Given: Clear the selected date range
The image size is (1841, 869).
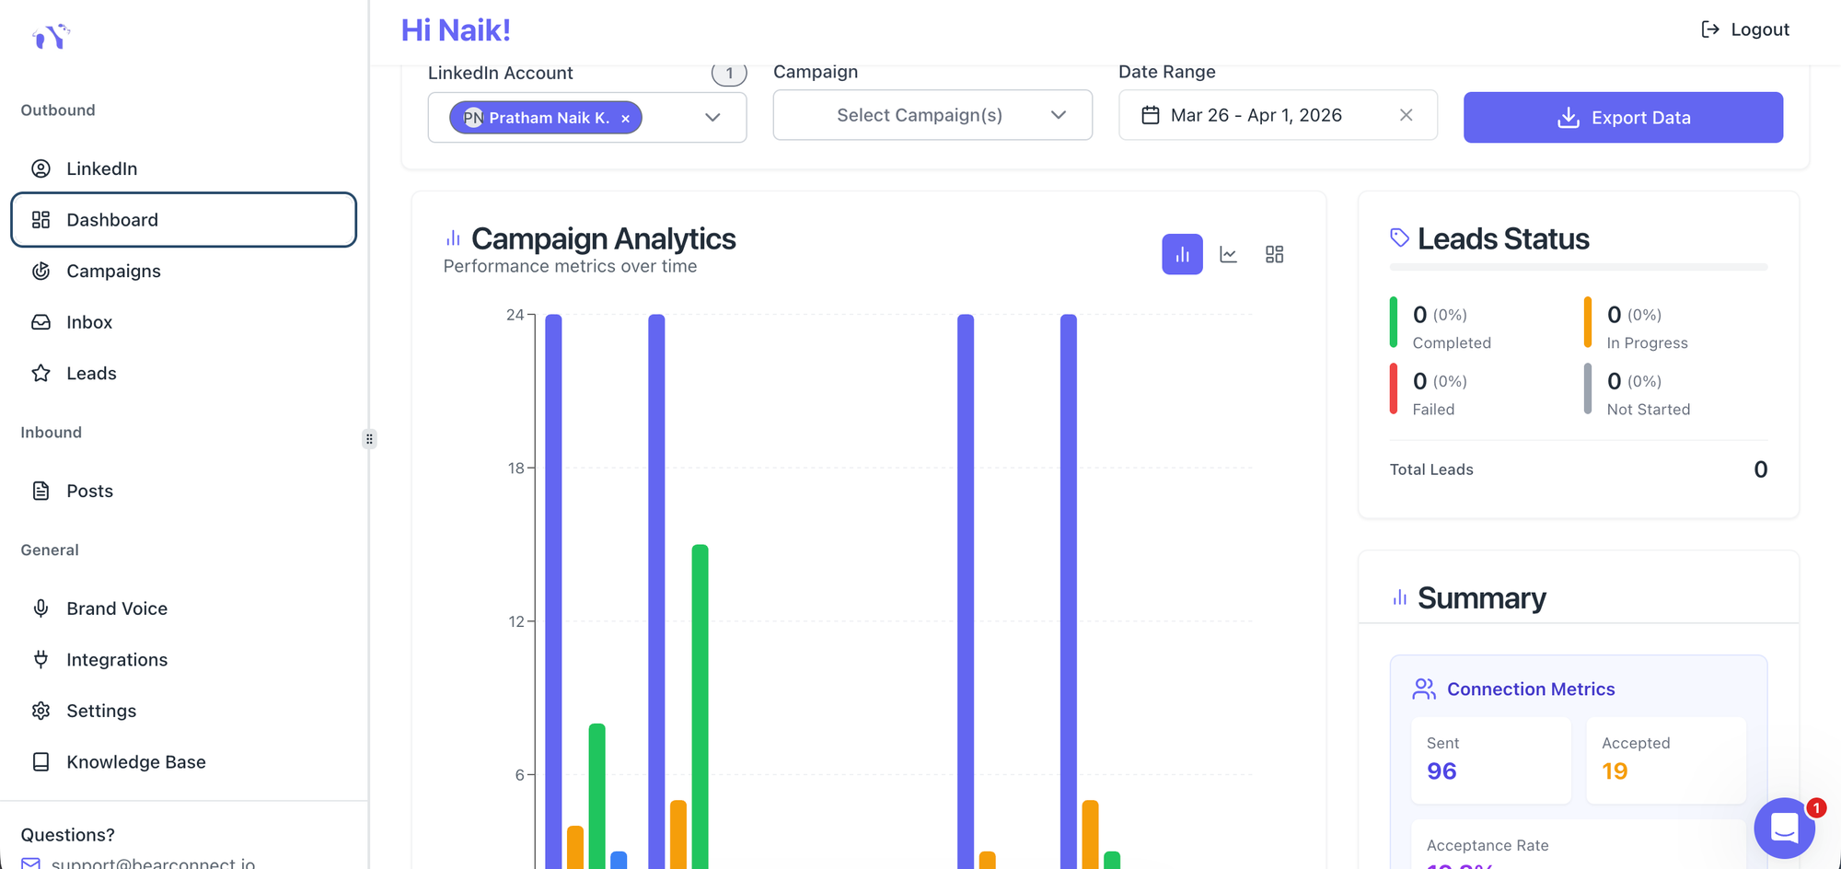Looking at the screenshot, I should tap(1406, 115).
